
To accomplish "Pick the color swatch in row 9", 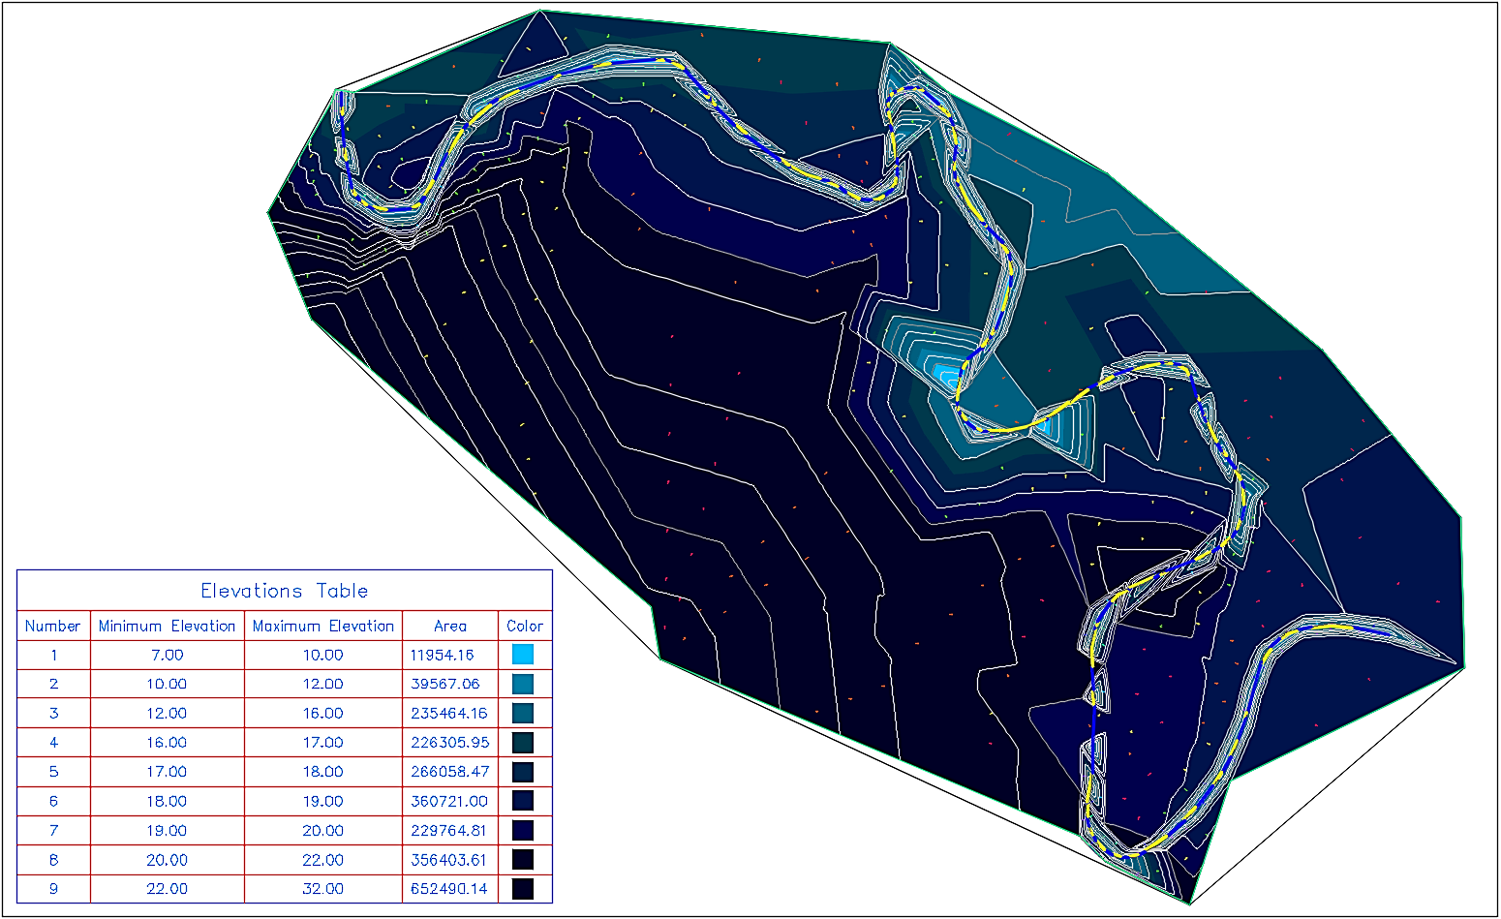I will (523, 889).
